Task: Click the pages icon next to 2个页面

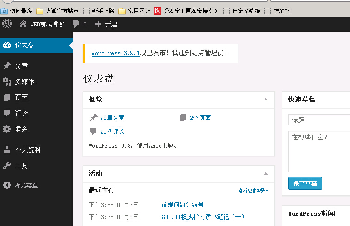Action: 183,118
